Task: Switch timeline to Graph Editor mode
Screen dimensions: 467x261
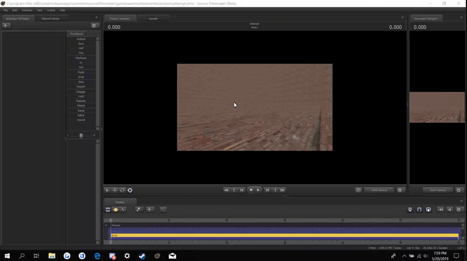Action: tap(123, 210)
